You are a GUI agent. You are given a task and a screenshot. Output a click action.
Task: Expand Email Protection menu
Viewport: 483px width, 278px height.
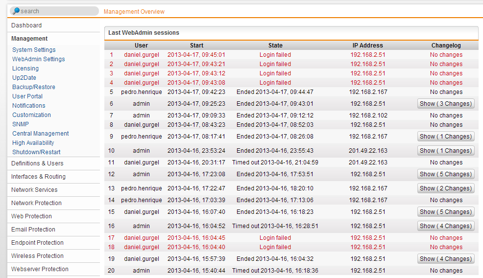tap(33, 230)
